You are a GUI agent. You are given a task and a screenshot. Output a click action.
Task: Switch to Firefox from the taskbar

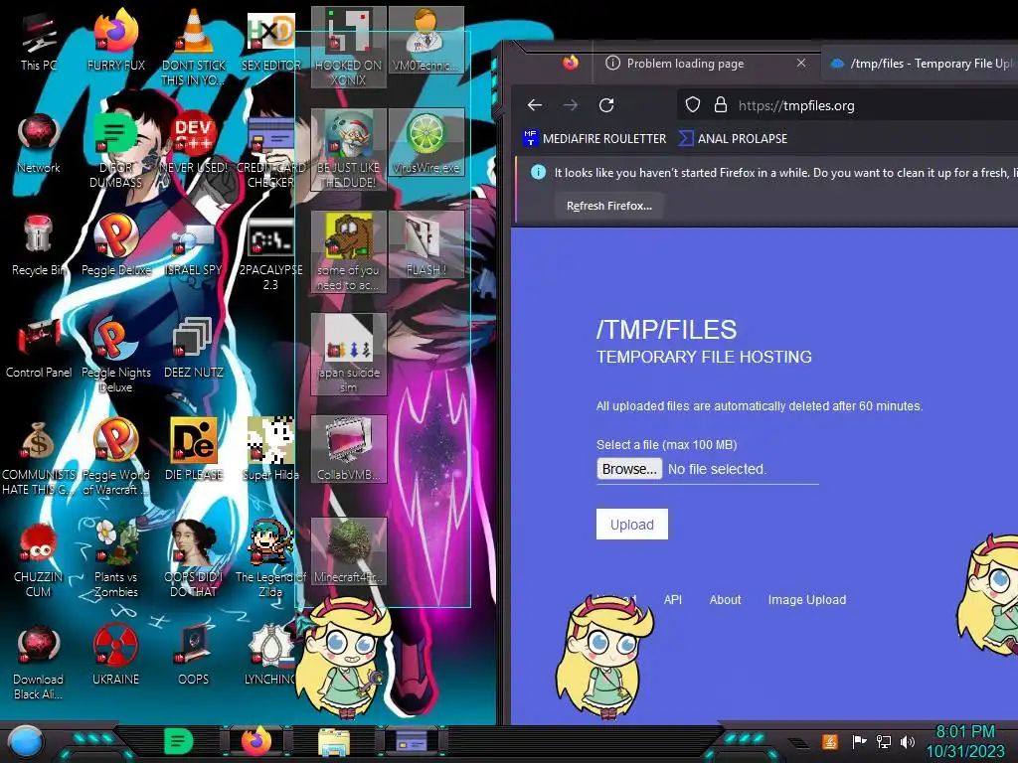[x=256, y=741]
